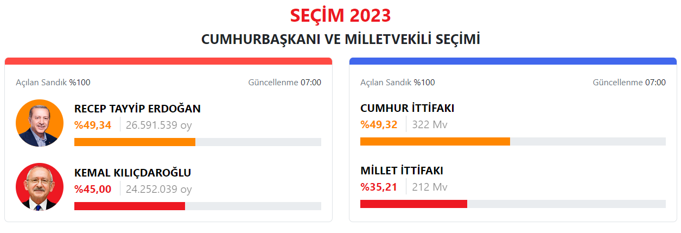Click Açılan Sandık %100 in the parliament card
The width and height of the screenshot is (681, 233).
point(397,83)
